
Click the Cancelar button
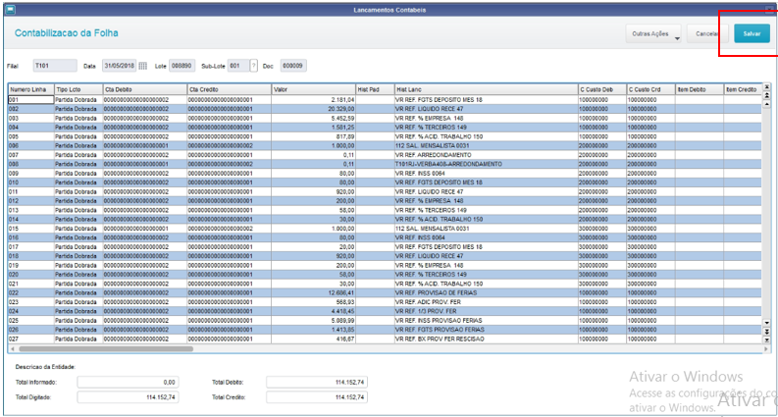point(707,33)
